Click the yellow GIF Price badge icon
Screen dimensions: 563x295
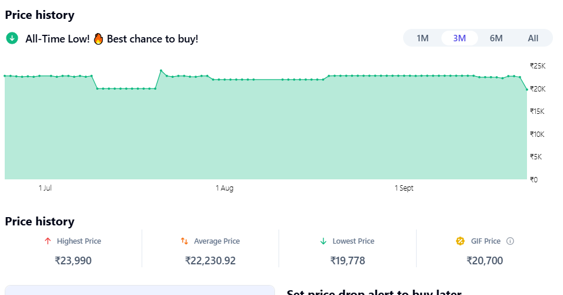pyautogui.click(x=460, y=241)
